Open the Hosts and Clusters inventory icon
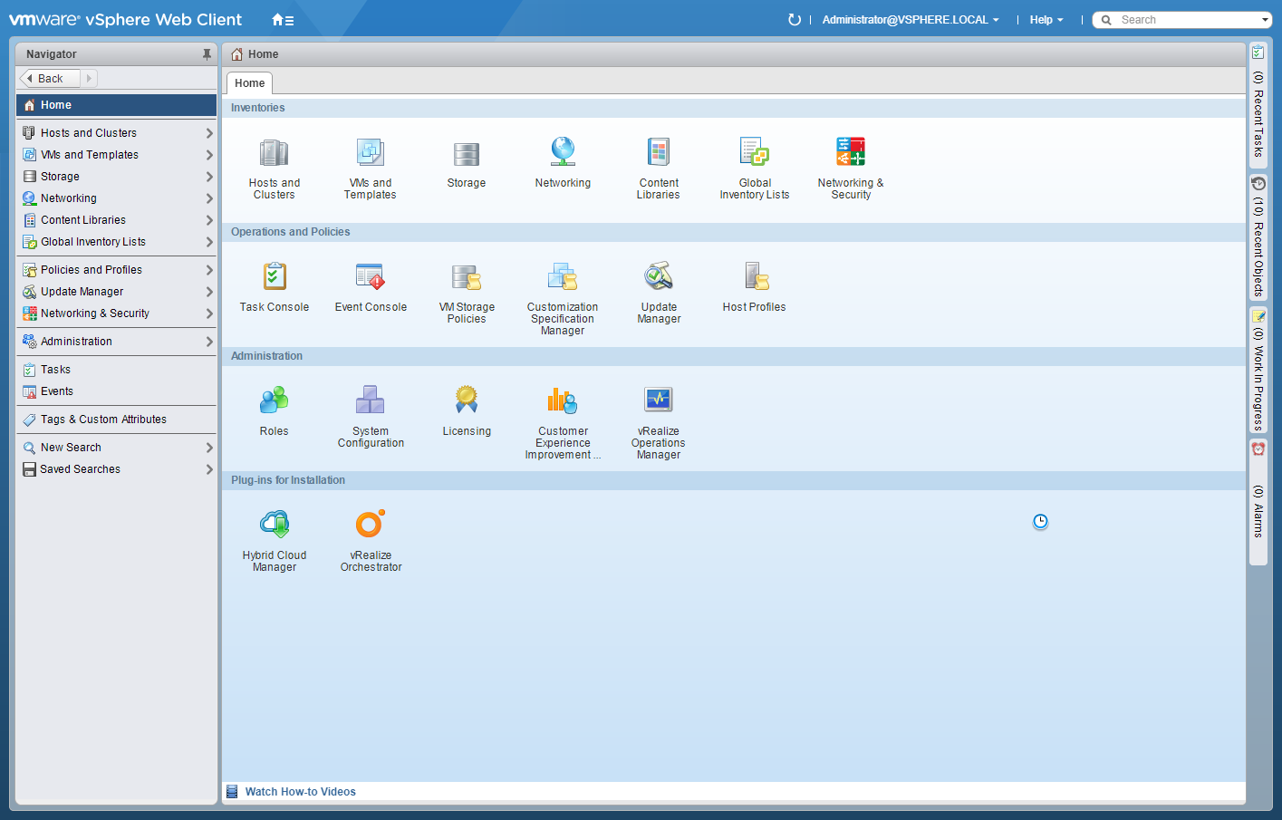Viewport: 1282px width, 820px height. click(x=274, y=154)
